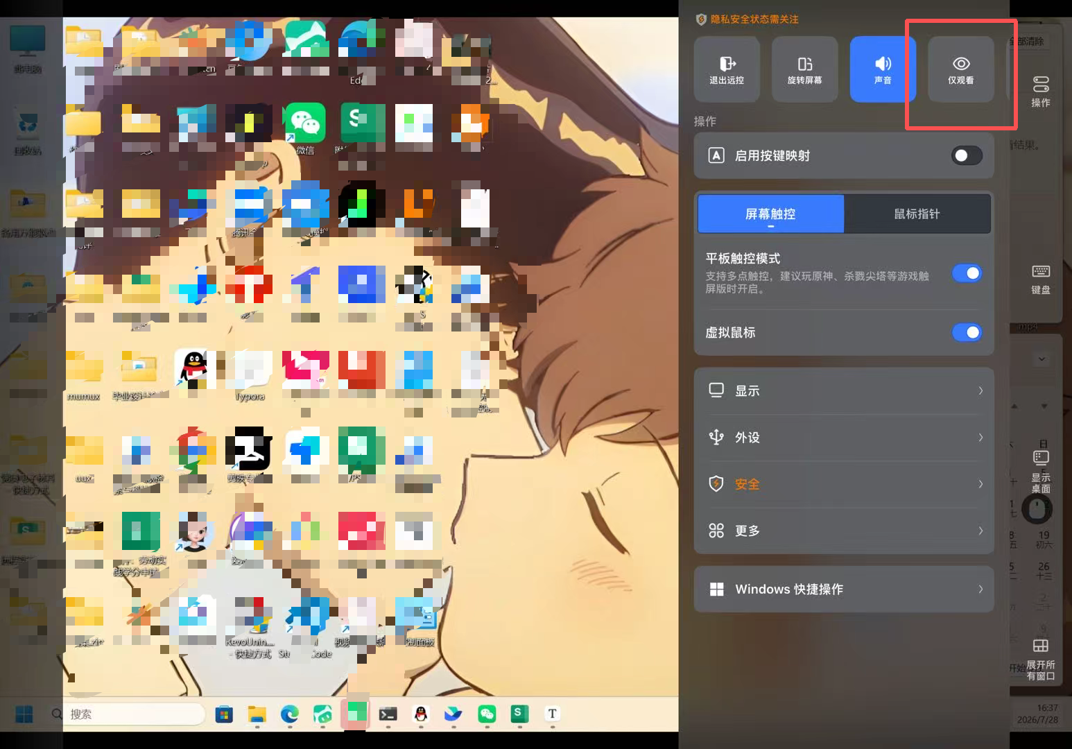Expand the 外设 peripherals row
This screenshot has width=1072, height=749.
[x=844, y=437]
